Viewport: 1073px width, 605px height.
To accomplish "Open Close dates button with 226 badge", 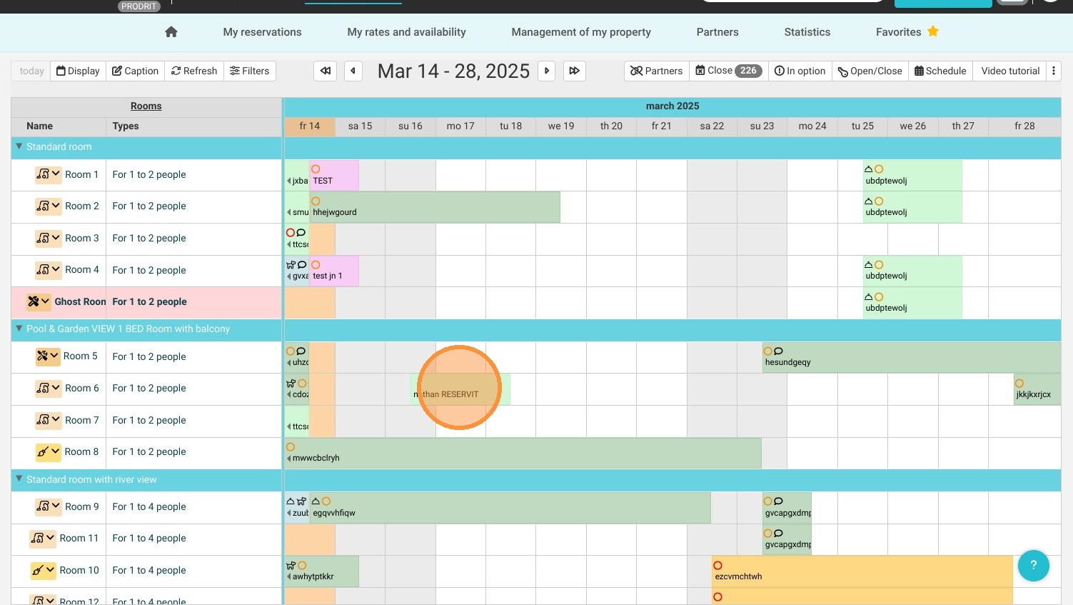I will click(x=729, y=71).
